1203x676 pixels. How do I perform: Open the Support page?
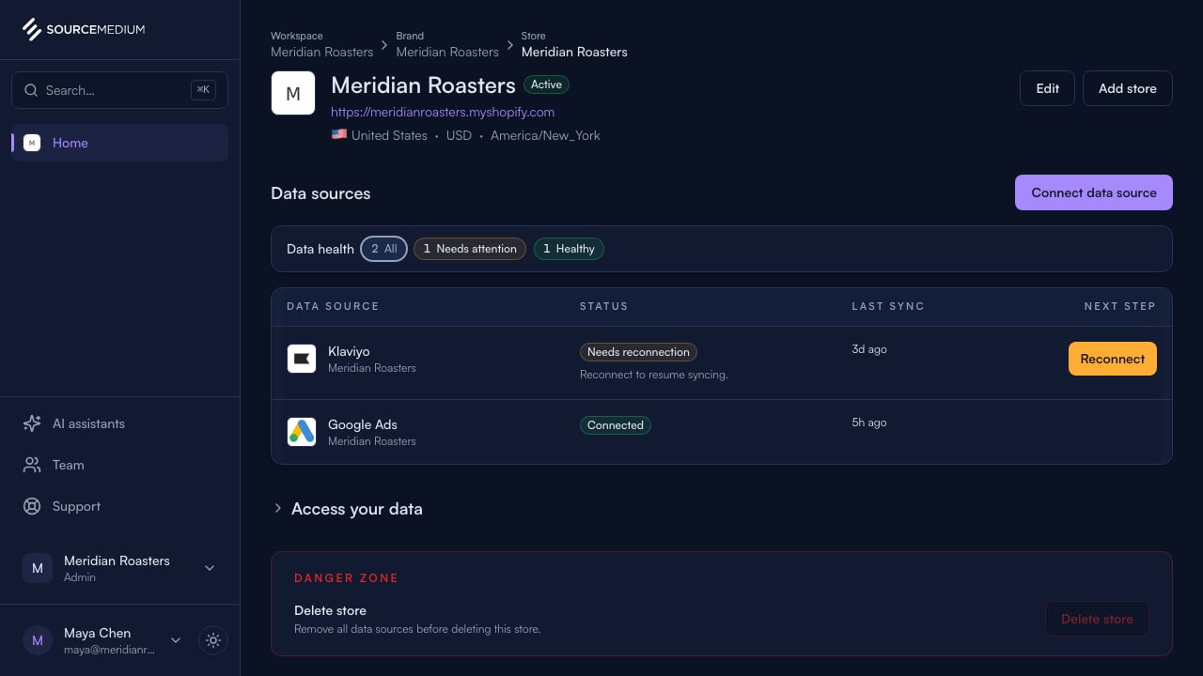click(x=119, y=506)
